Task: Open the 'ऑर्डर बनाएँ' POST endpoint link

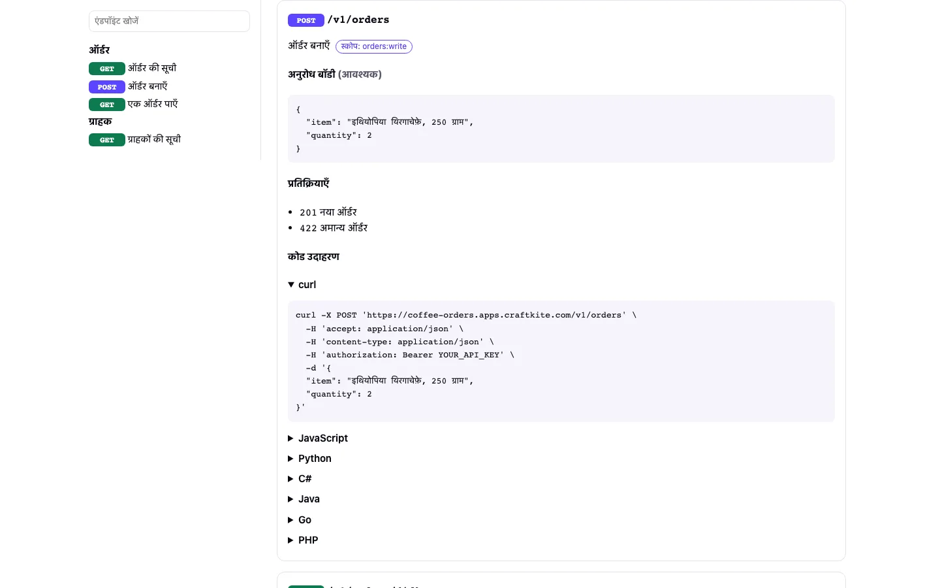Action: tap(128, 86)
